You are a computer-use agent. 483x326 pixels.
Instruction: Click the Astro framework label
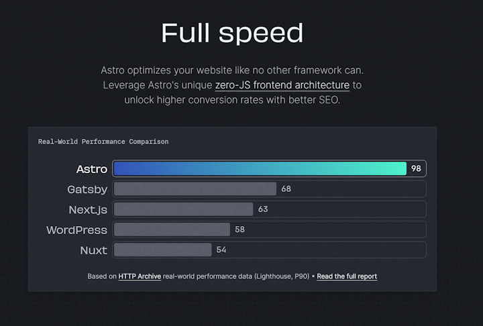tap(92, 169)
